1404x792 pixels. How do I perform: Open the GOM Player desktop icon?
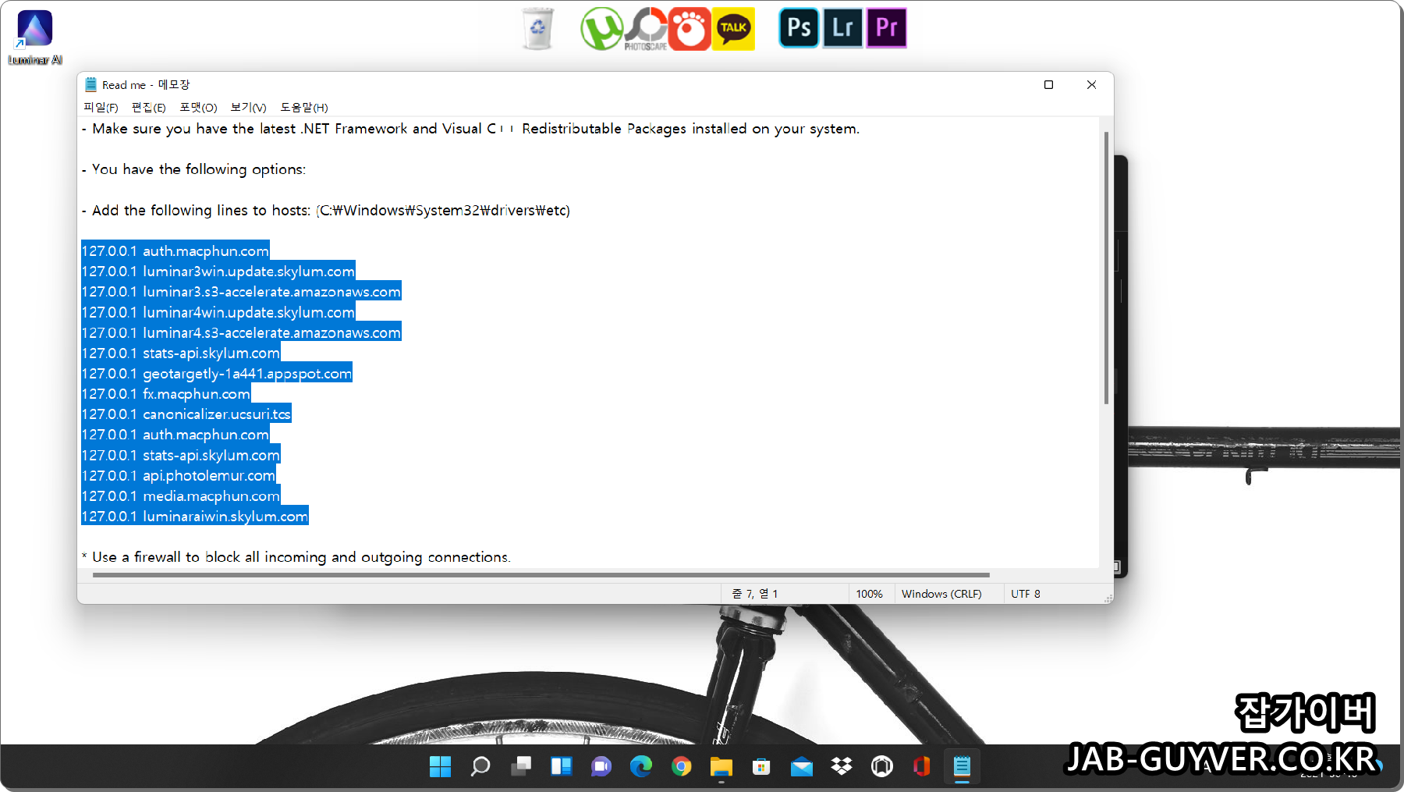coord(690,29)
